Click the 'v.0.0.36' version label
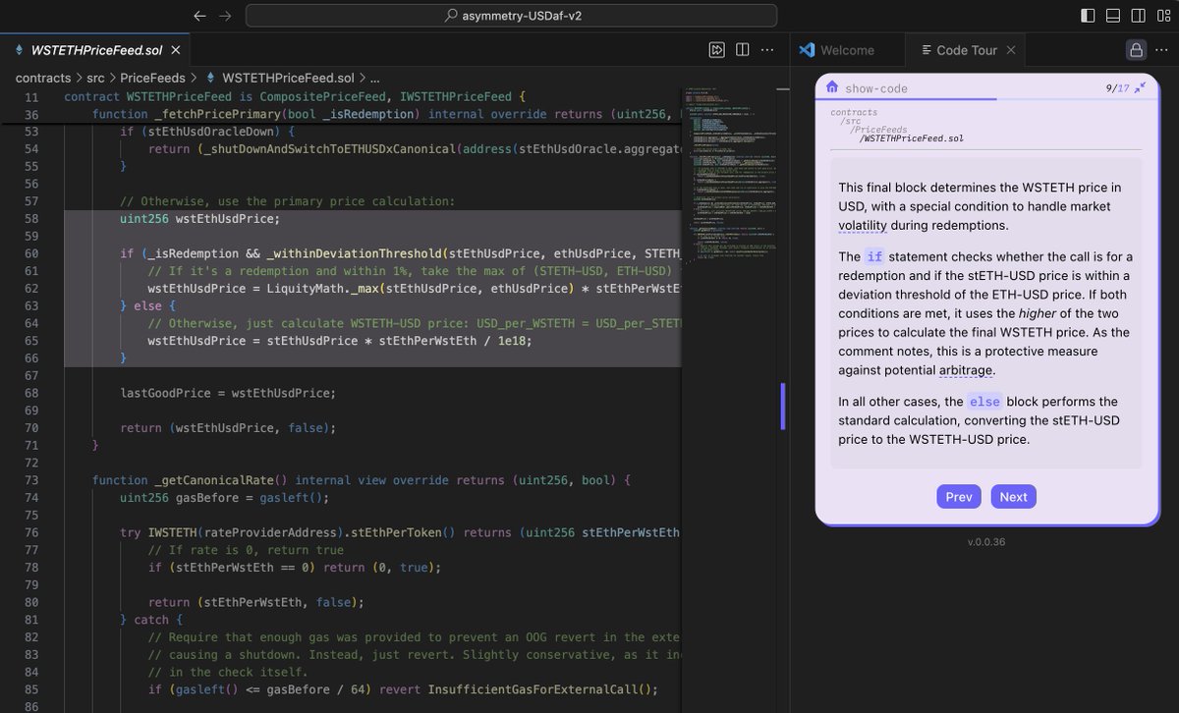The image size is (1179, 713). click(985, 542)
